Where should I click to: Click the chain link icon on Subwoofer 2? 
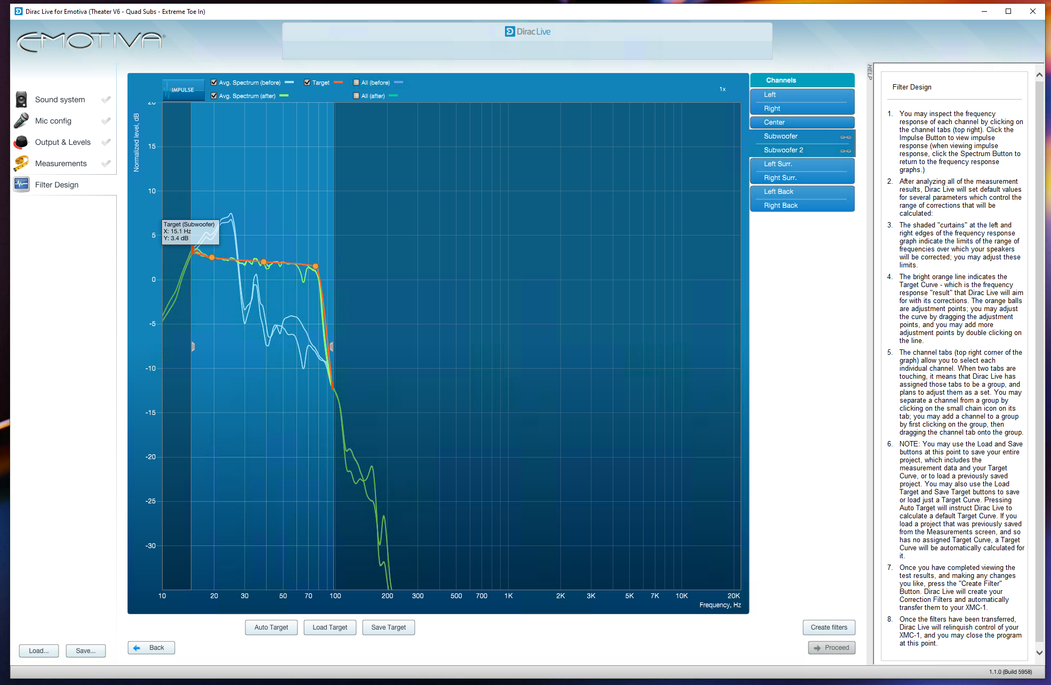click(x=845, y=151)
